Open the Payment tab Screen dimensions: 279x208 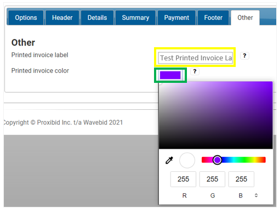click(176, 18)
